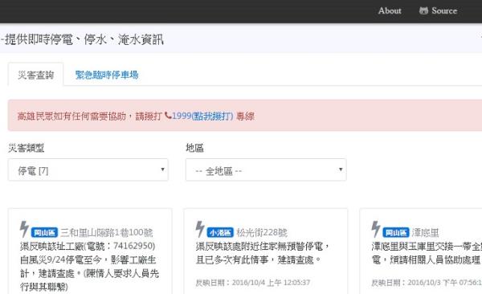Image resolution: width=482 pixels, height=294 pixels.
Task: Click description text 渠反映該處附近住家無預警停電
Action: (x=262, y=253)
